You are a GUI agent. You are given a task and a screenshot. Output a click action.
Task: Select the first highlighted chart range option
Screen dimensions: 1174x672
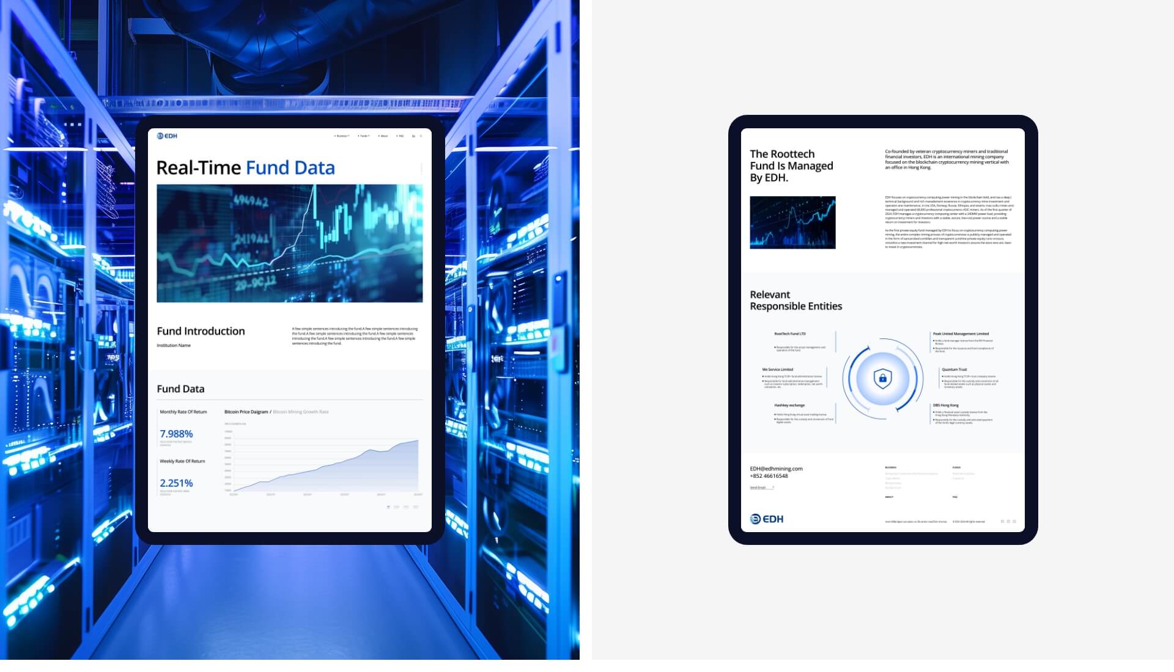pos(388,507)
